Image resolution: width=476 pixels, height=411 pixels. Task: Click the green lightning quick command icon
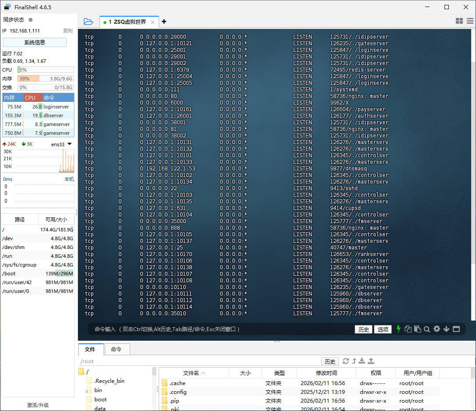pos(398,329)
